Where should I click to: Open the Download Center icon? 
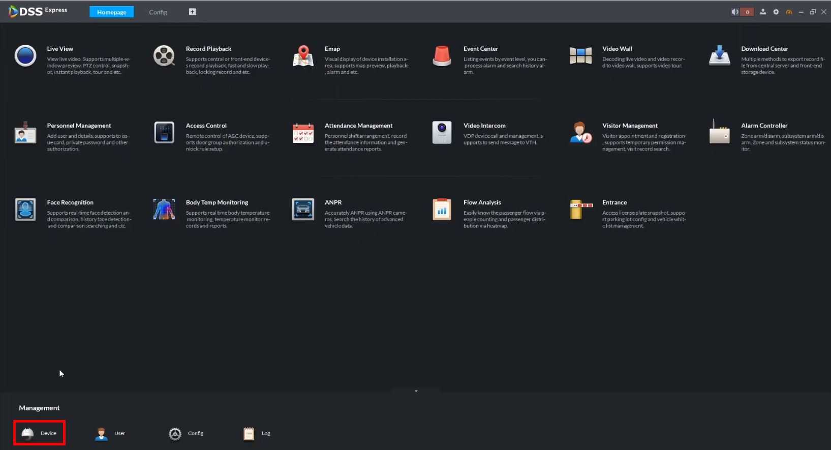pyautogui.click(x=719, y=56)
